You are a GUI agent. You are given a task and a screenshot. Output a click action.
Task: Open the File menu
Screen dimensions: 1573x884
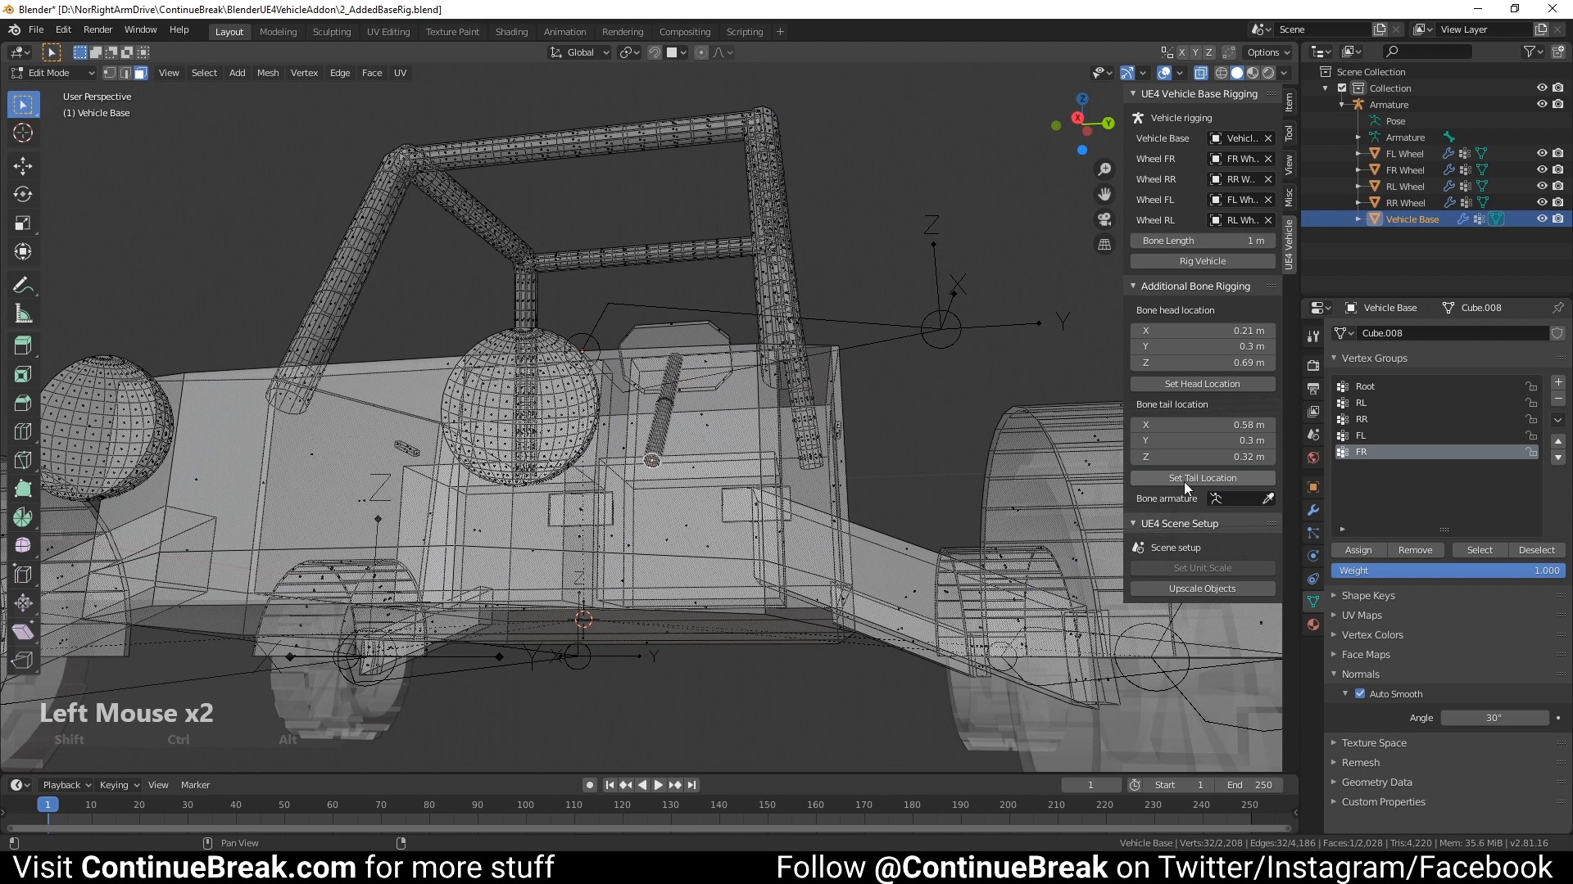pyautogui.click(x=36, y=29)
